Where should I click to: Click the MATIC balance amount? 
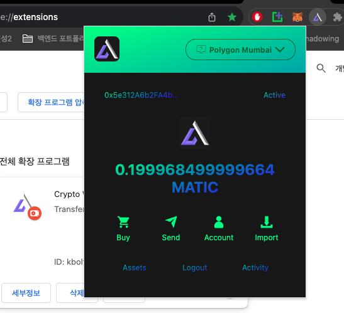[x=195, y=170]
